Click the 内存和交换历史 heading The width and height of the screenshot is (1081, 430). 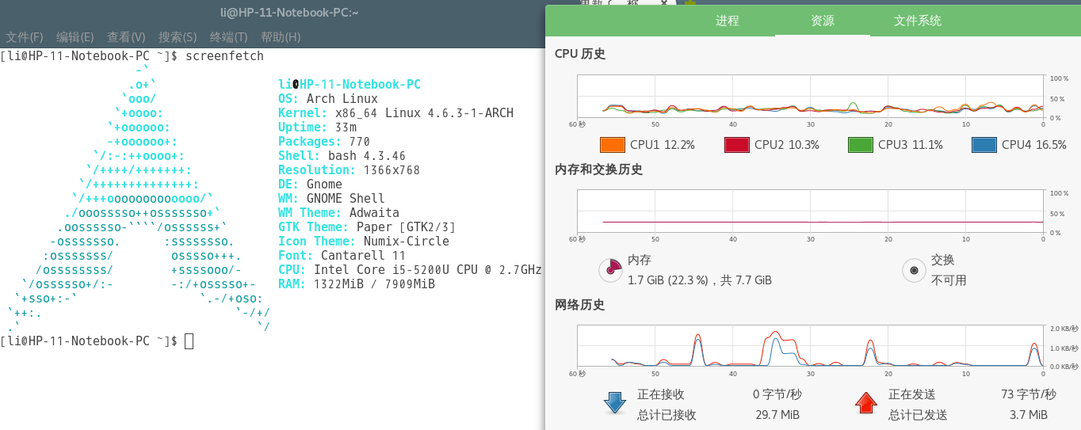pos(598,169)
